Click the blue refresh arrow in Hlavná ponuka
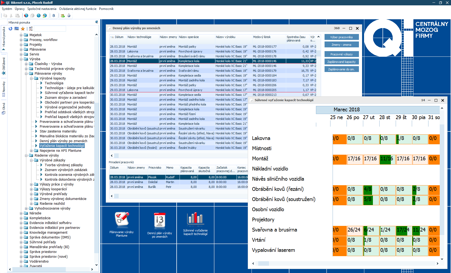This screenshot has width=451, height=273. [10, 29]
